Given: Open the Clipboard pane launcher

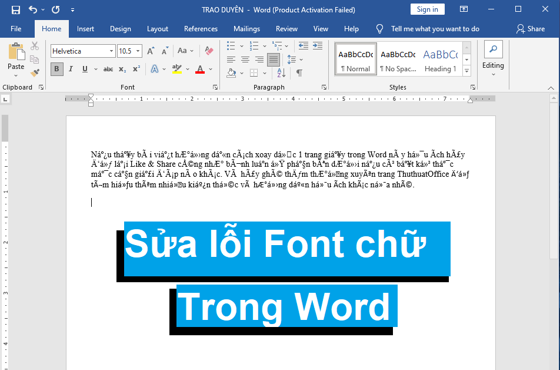Looking at the screenshot, I should point(41,87).
